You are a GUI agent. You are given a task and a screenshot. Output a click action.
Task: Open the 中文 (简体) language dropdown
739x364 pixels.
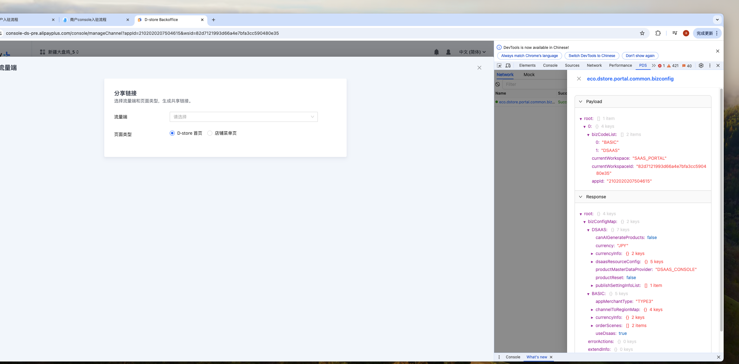point(472,52)
